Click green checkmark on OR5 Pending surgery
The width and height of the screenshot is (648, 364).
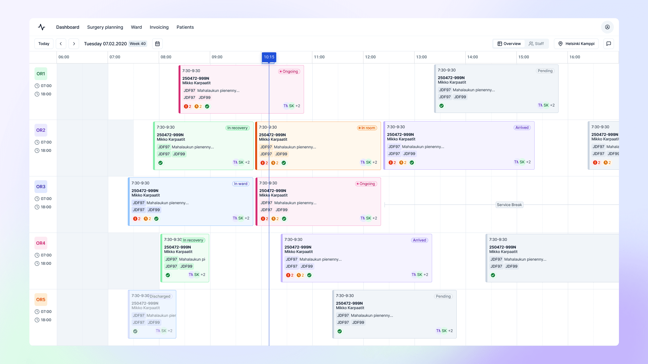click(339, 331)
